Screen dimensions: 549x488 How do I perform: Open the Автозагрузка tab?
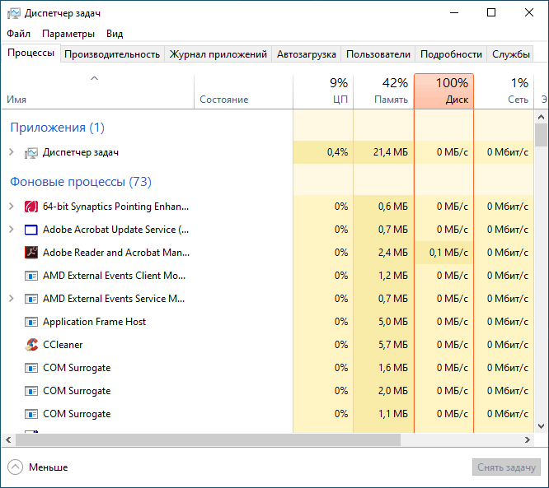(307, 54)
